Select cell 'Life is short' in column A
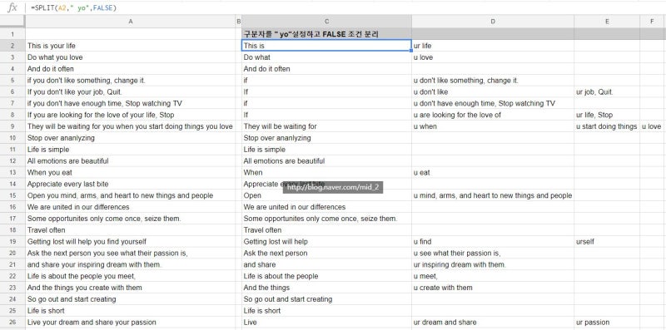 coord(131,311)
